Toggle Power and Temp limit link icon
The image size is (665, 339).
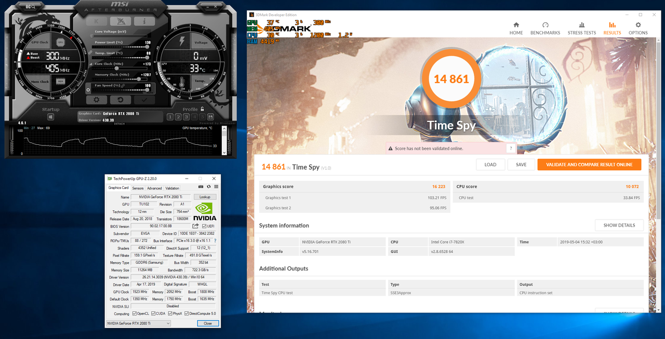(x=90, y=52)
